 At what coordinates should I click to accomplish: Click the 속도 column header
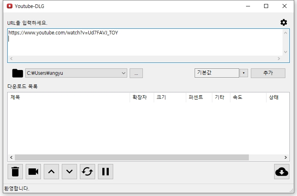248,97
